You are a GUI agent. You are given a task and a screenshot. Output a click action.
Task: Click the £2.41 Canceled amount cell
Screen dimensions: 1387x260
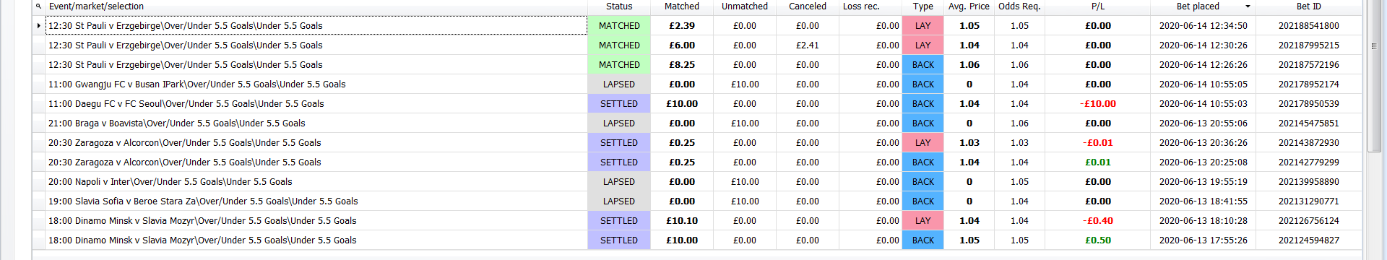(807, 45)
